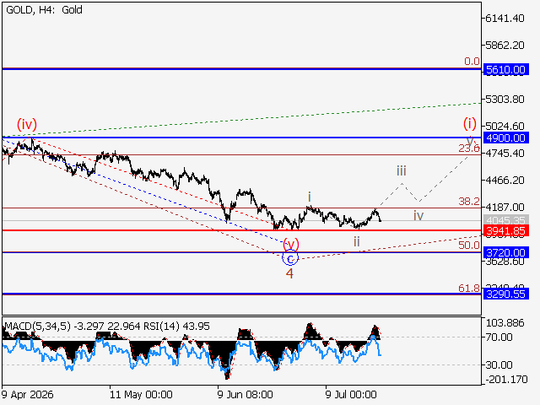Click the gray 4045.35 current price tag

point(505,220)
